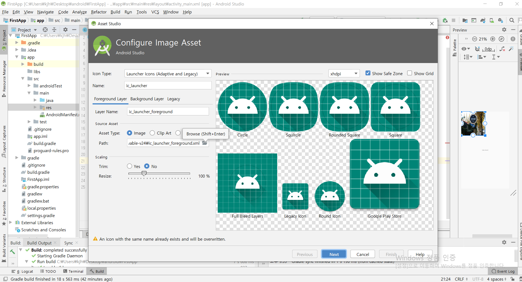Expand the androidTest folder
522x282 pixels.
(x=29, y=86)
